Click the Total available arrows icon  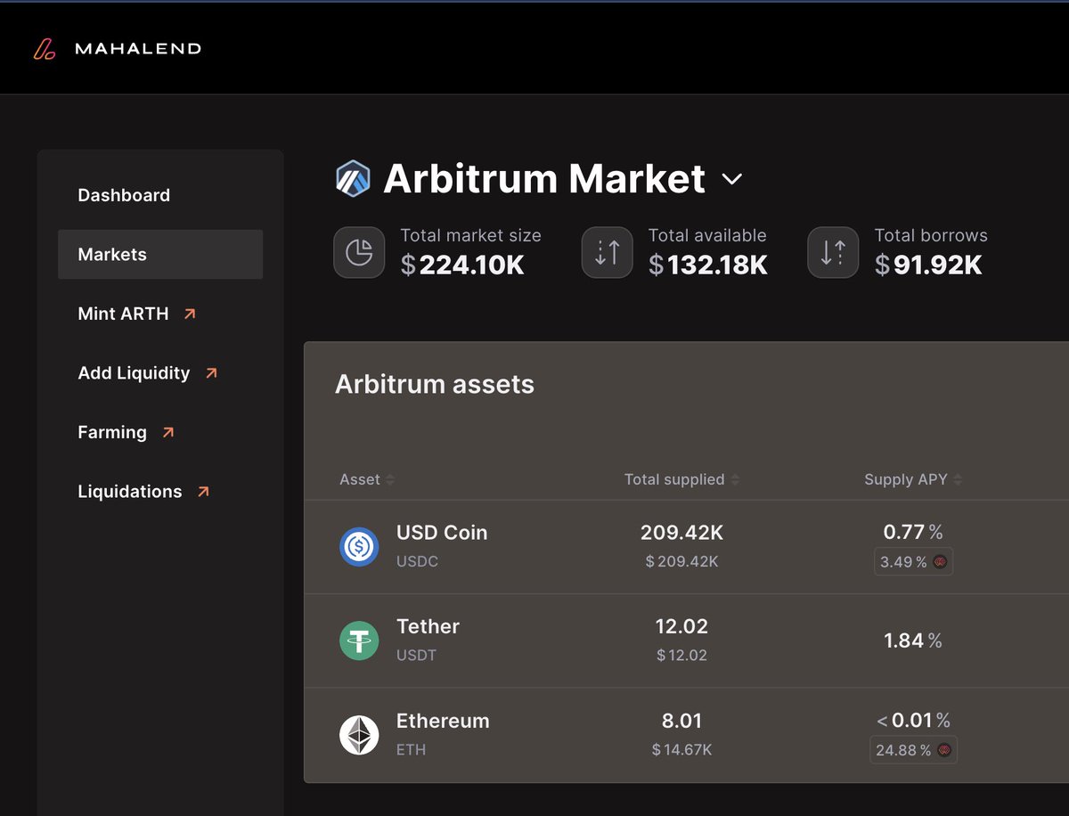607,252
